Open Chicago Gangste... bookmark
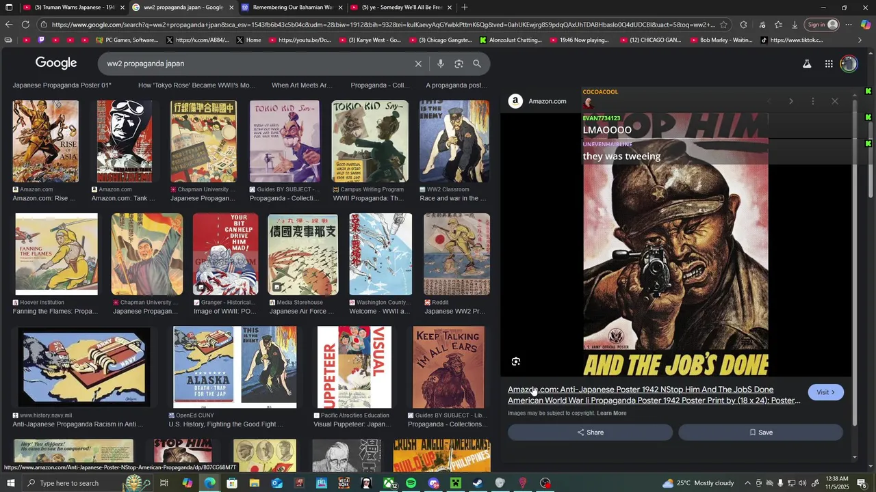Screen dimensions: 876x492 pyautogui.click(x=442, y=40)
